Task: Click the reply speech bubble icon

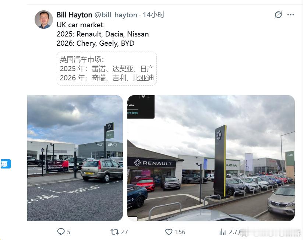Action: [x=61, y=232]
